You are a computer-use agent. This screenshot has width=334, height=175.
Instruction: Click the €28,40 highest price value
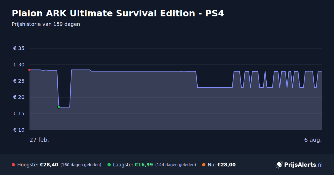click(49, 165)
